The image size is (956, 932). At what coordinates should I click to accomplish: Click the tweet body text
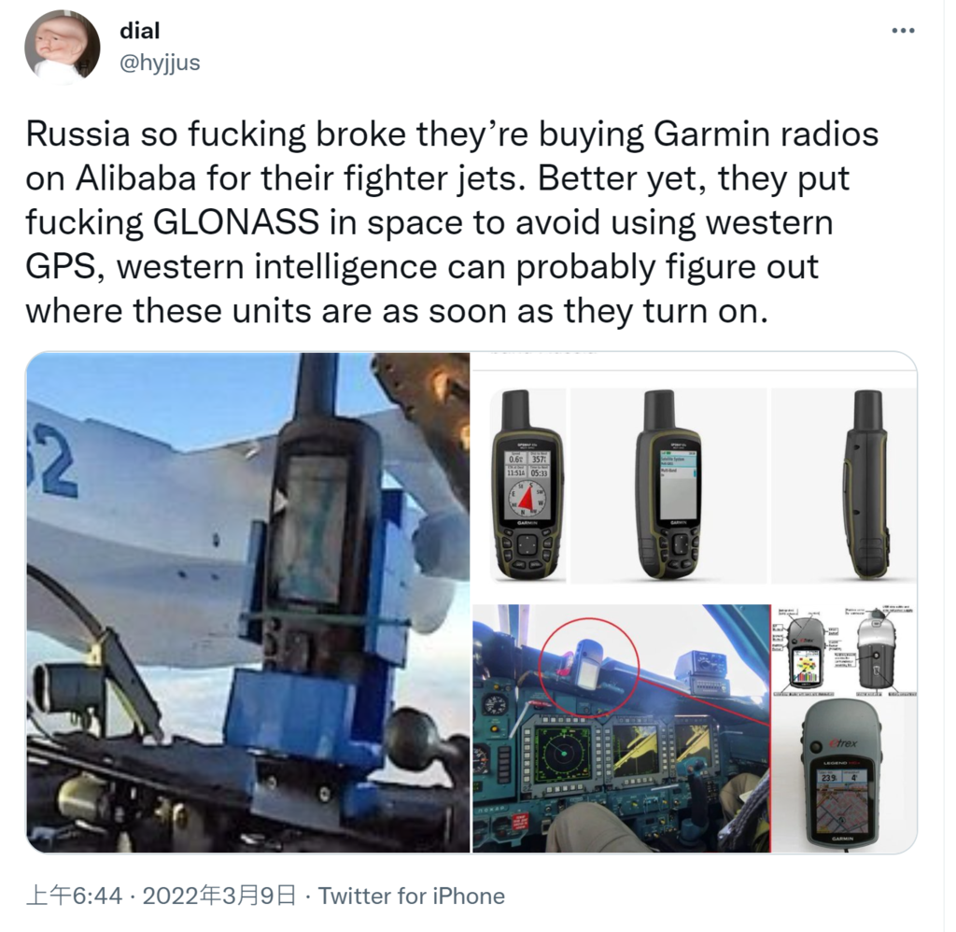451,222
